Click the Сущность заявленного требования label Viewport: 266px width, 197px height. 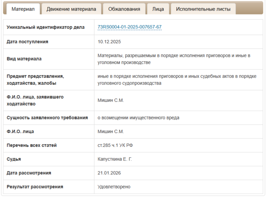pos(47,118)
